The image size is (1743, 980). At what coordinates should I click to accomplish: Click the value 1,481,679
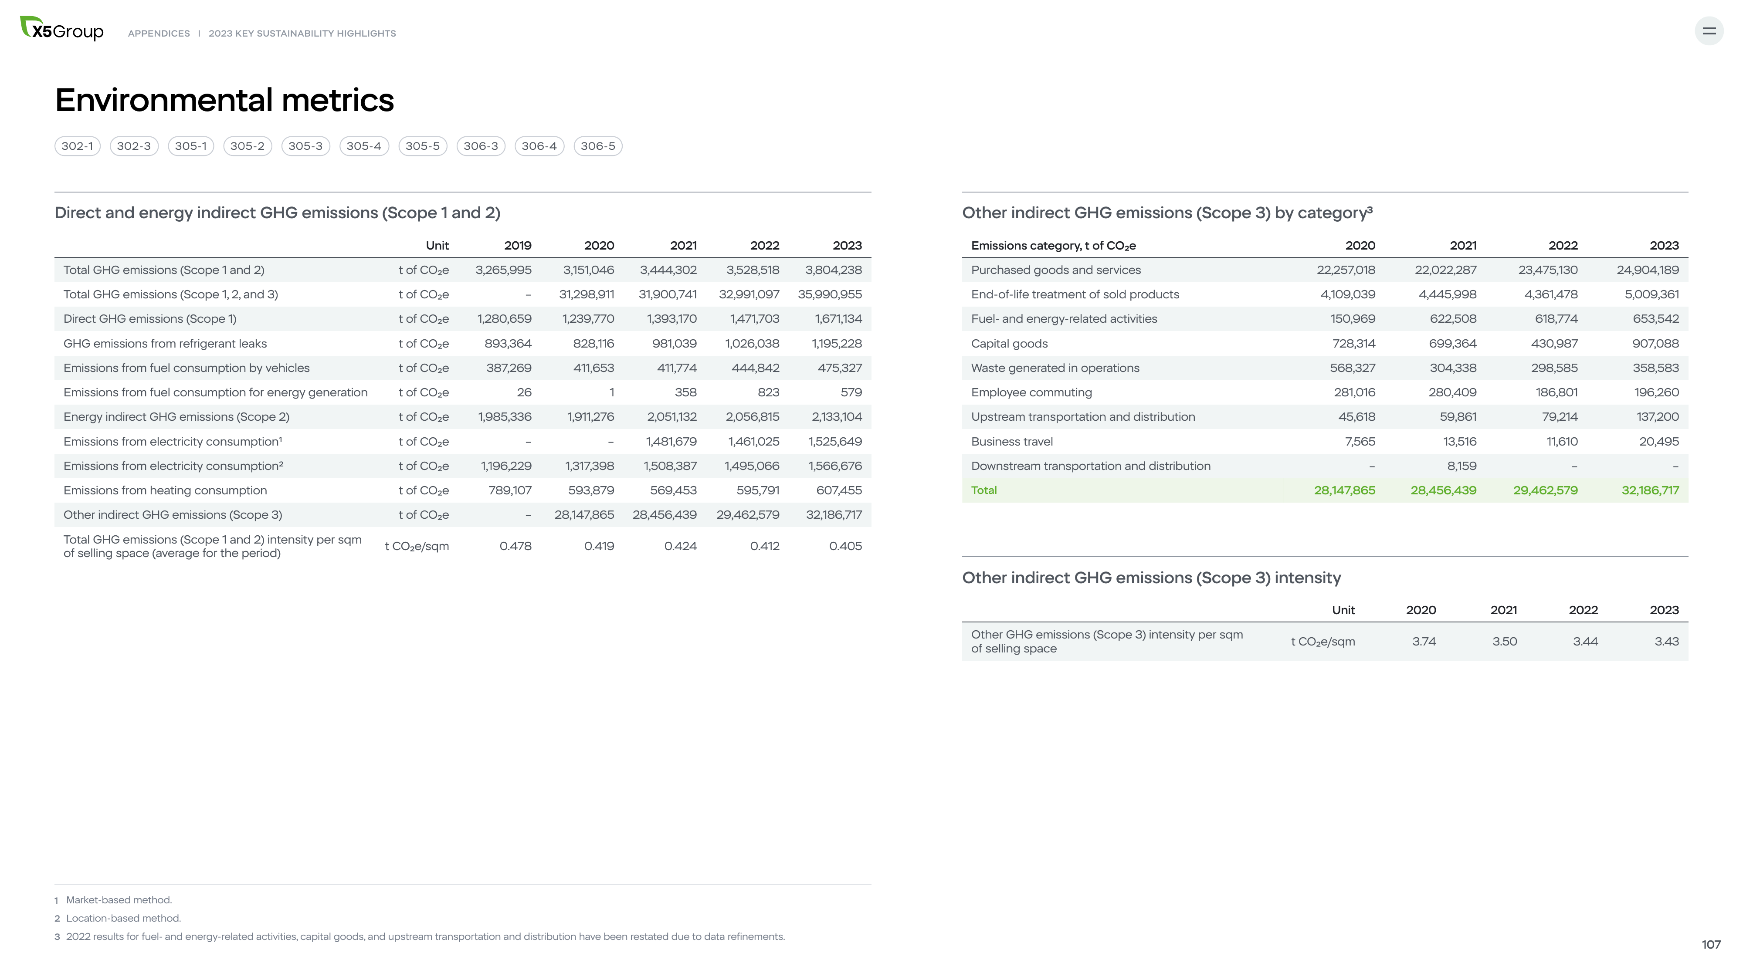tap(671, 442)
